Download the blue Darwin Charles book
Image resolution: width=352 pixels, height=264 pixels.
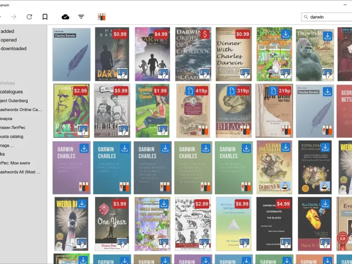point(125,148)
